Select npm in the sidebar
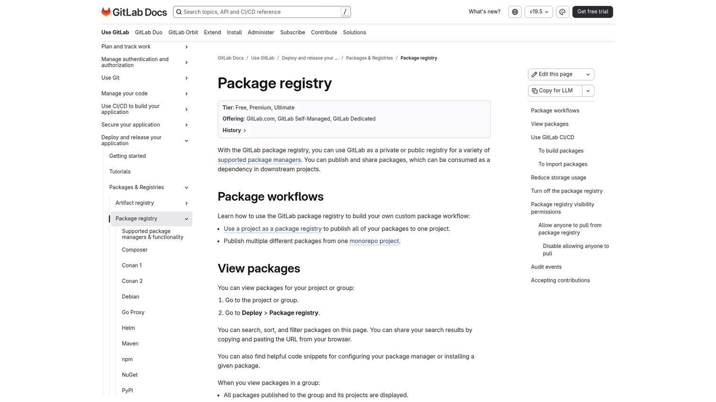 (x=127, y=359)
